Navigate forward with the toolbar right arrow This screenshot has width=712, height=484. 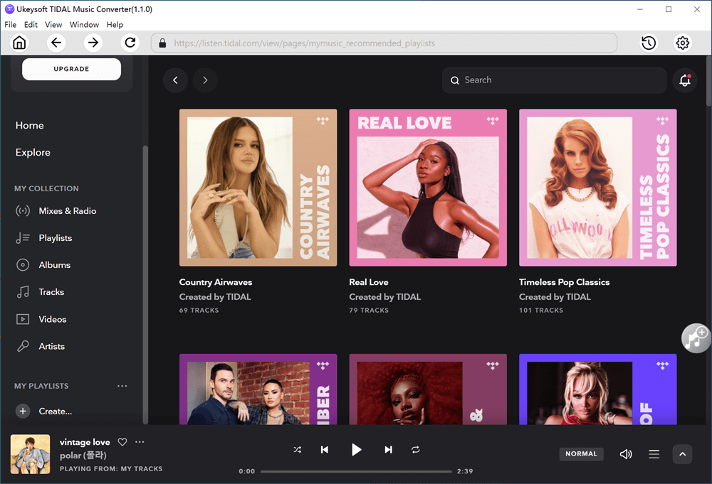coord(93,43)
